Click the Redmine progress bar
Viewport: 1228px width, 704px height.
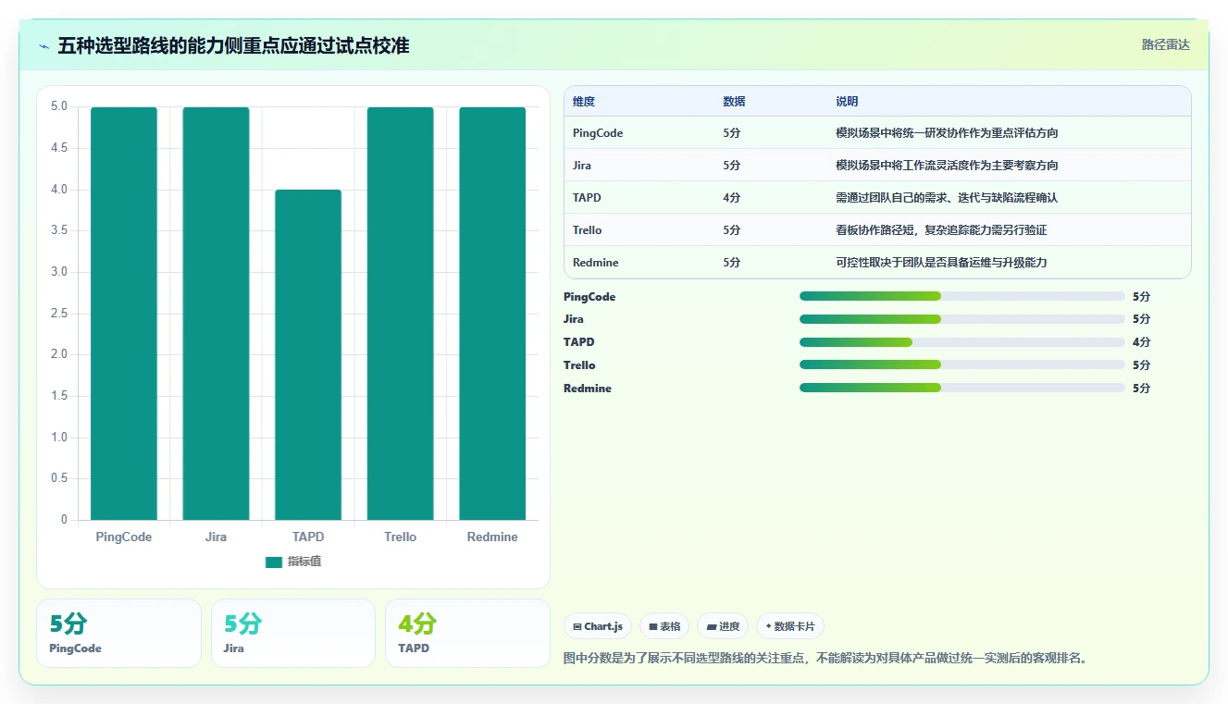coord(962,389)
